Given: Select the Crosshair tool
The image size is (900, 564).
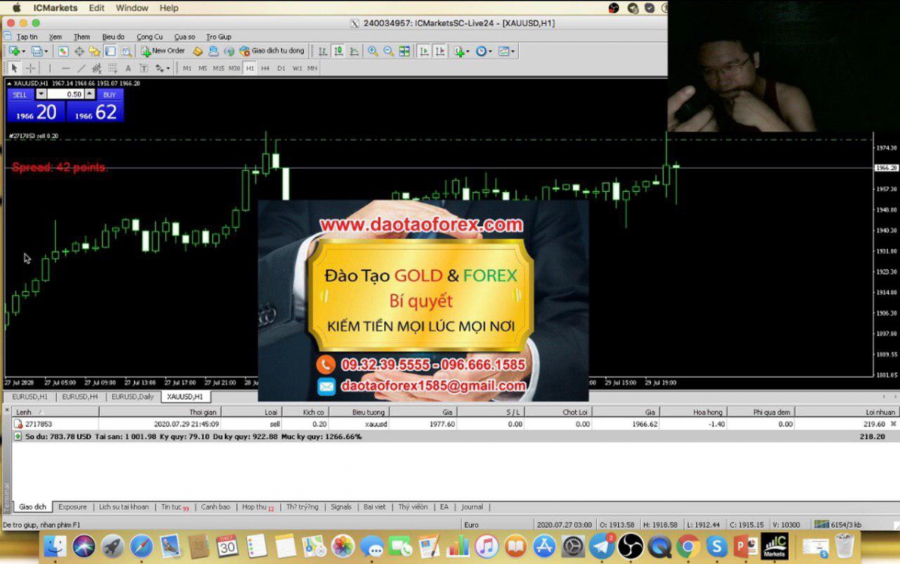Looking at the screenshot, I should pyautogui.click(x=30, y=68).
